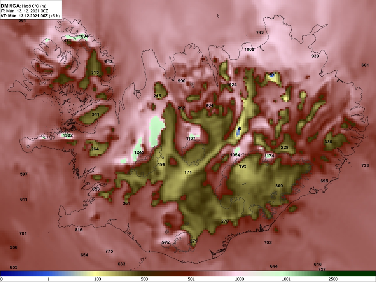Click the map value 301

tap(126, 203)
